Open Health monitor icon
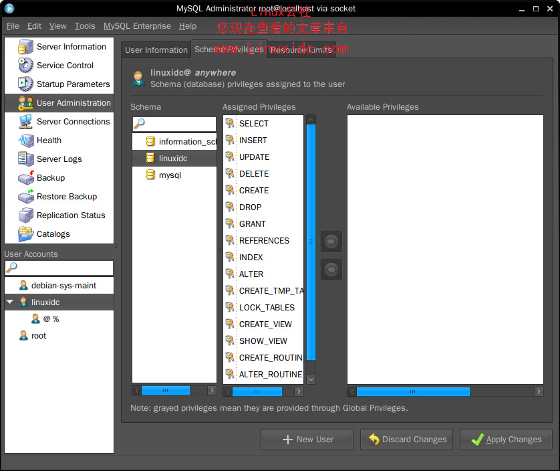Screen dimensions: 560x471 click(25, 140)
